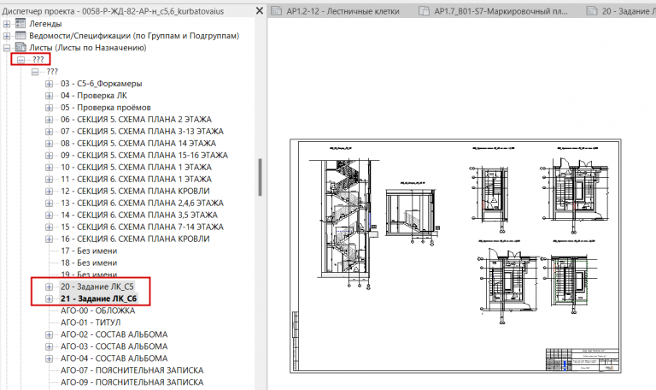Expand sheet АГО-03 - СОСТАВ АЛЬБОМА
The width and height of the screenshot is (656, 390).
(x=50, y=346)
